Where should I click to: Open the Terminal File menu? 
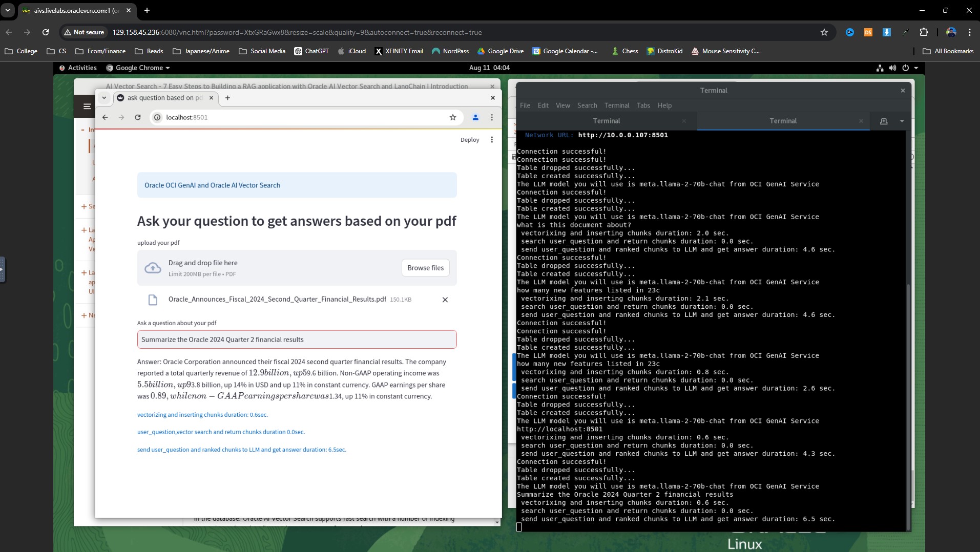(525, 105)
